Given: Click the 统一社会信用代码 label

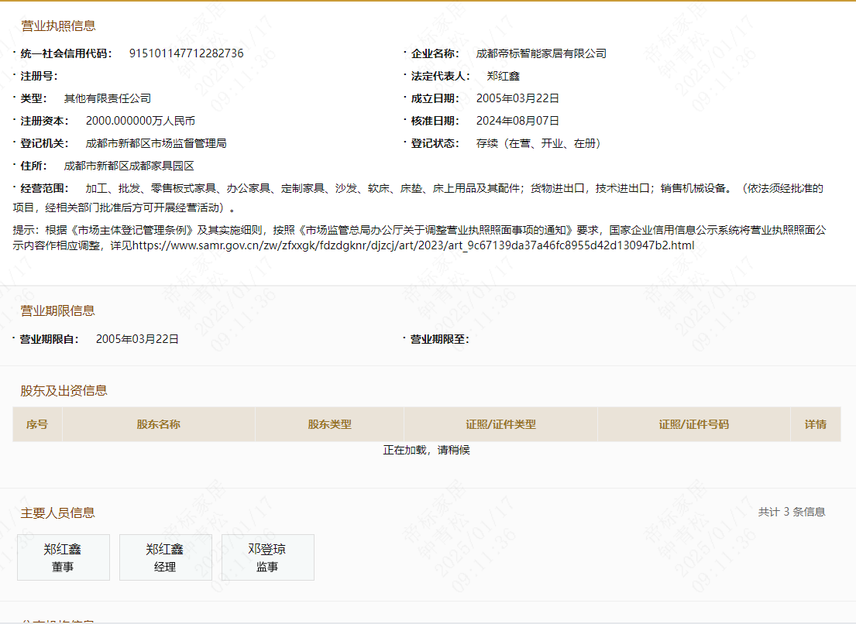Looking at the screenshot, I should [66, 53].
